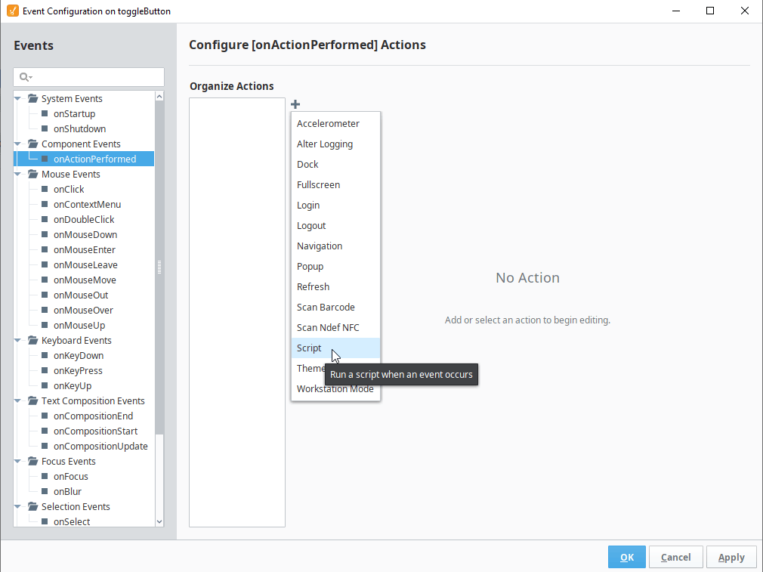Add a Logout action
763x572 pixels.
click(x=335, y=226)
